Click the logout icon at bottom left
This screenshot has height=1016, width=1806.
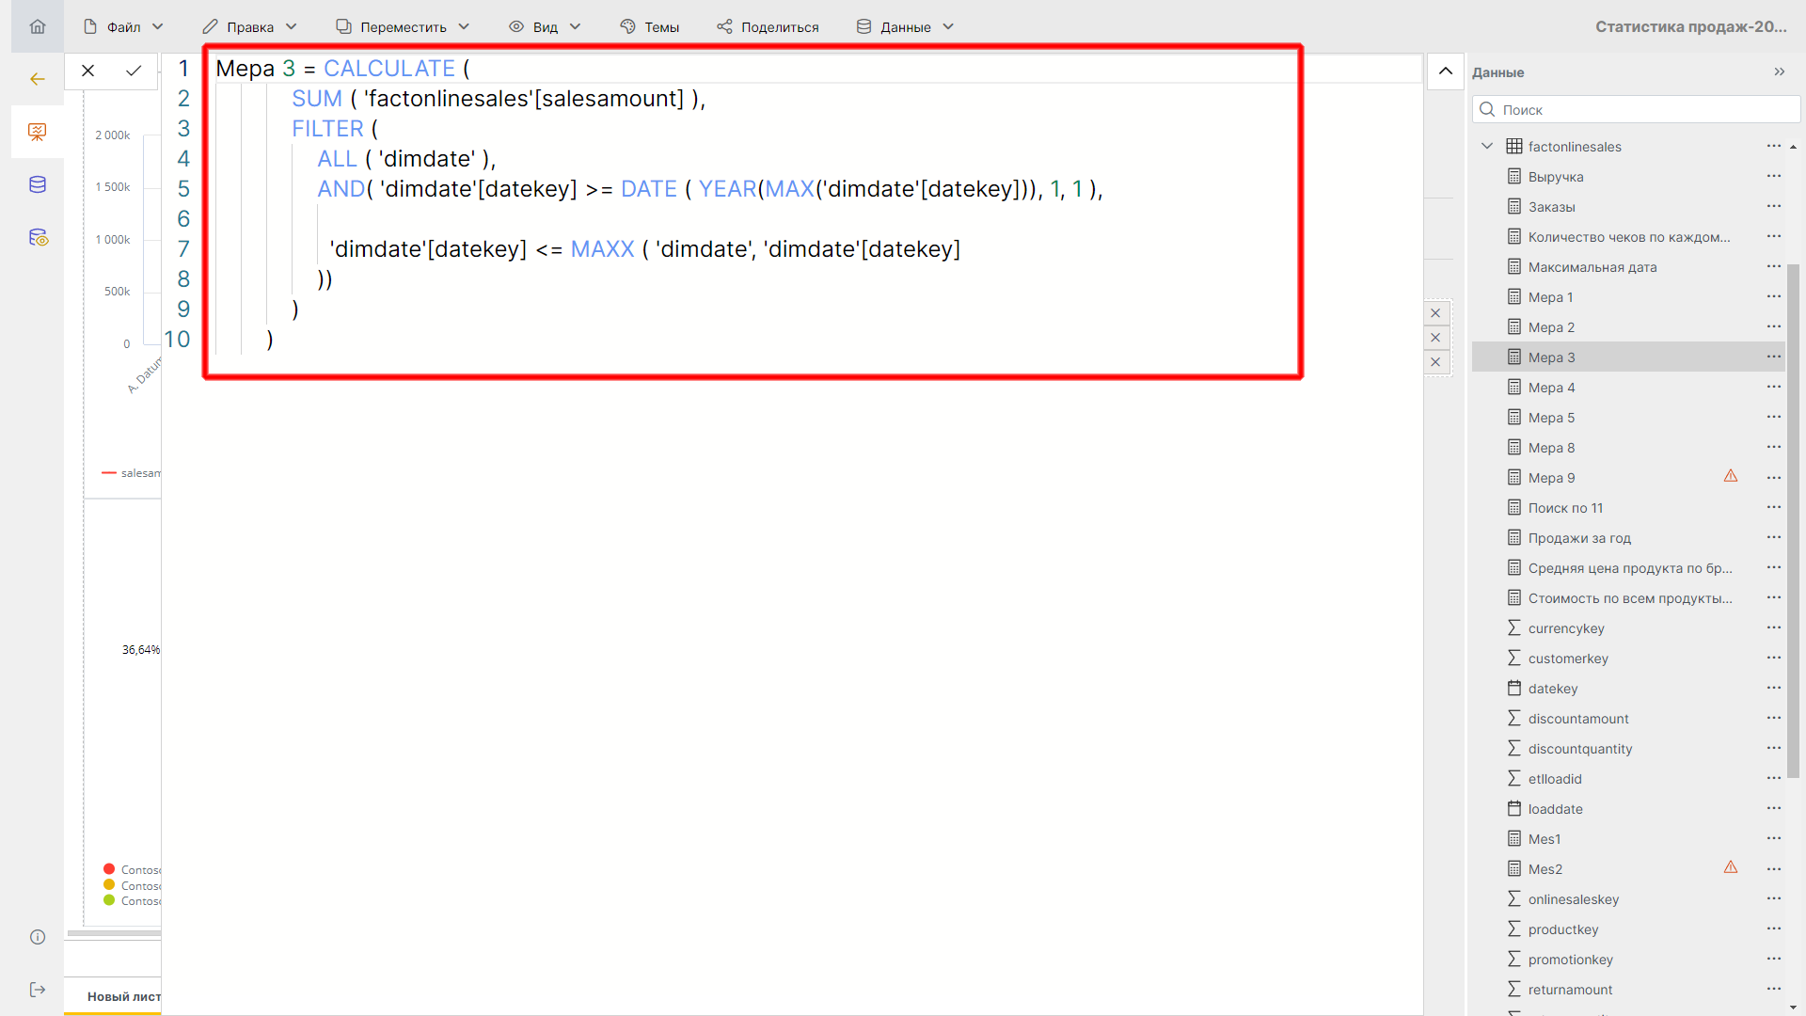click(x=38, y=990)
